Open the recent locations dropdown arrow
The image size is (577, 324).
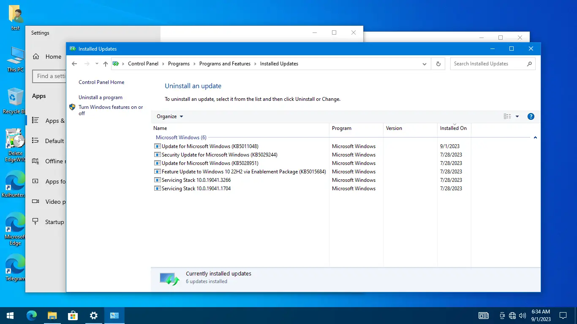click(97, 64)
